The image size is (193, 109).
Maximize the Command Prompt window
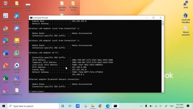point(153,18)
